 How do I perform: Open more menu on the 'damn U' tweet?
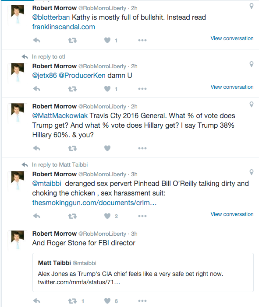point(142,89)
